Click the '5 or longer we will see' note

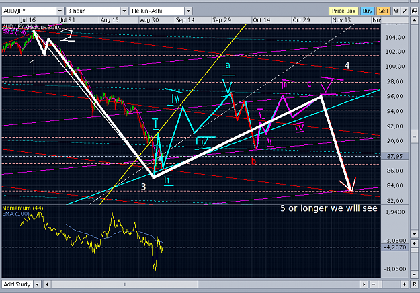329,208
